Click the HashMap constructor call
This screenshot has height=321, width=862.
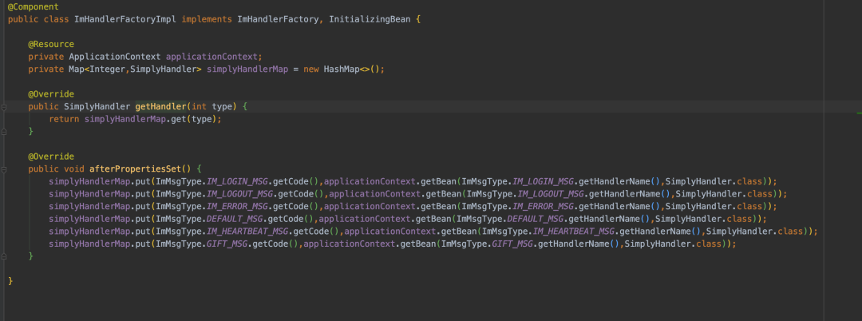click(x=344, y=69)
